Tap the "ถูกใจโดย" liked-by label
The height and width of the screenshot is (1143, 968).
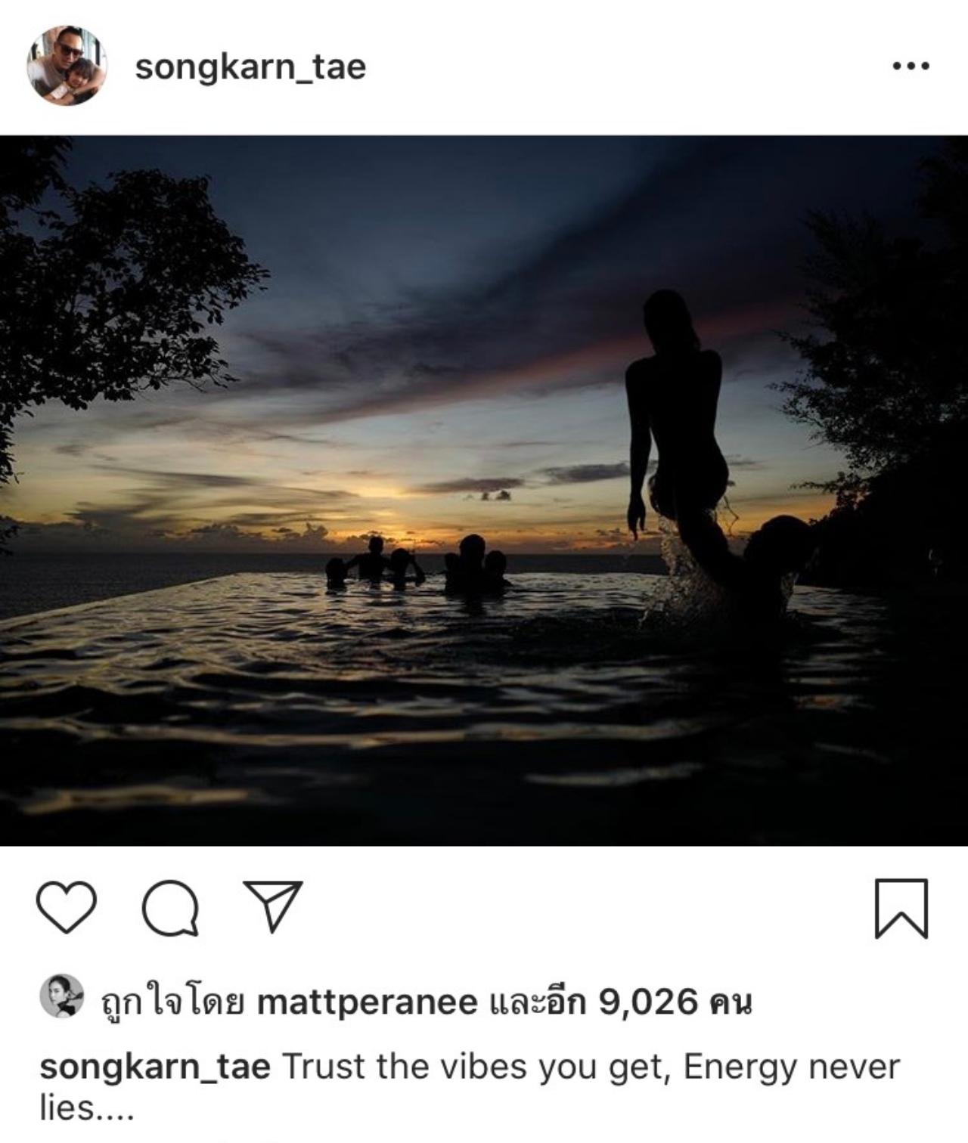[172, 1003]
